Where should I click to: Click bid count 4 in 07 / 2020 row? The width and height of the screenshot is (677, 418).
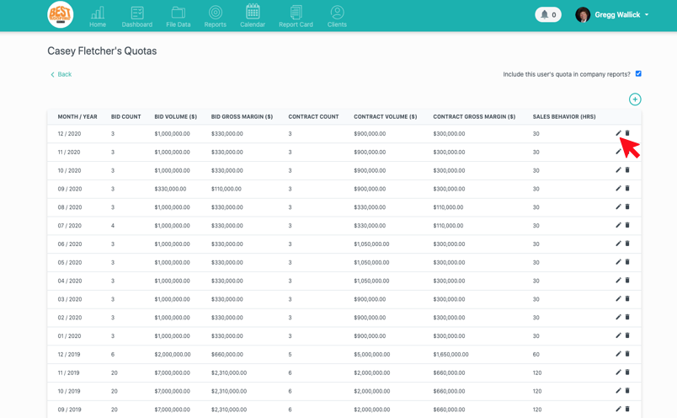coord(113,226)
